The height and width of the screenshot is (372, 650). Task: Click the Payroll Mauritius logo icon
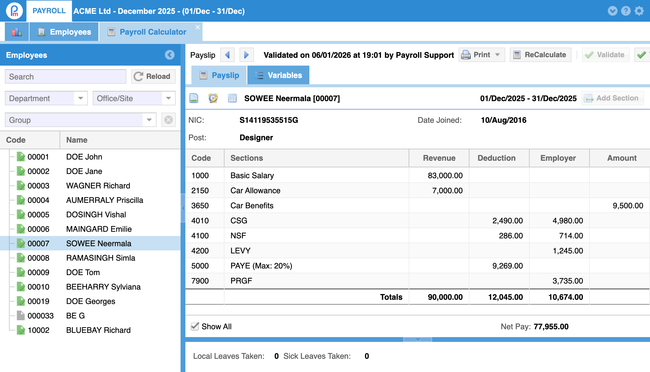(14, 11)
